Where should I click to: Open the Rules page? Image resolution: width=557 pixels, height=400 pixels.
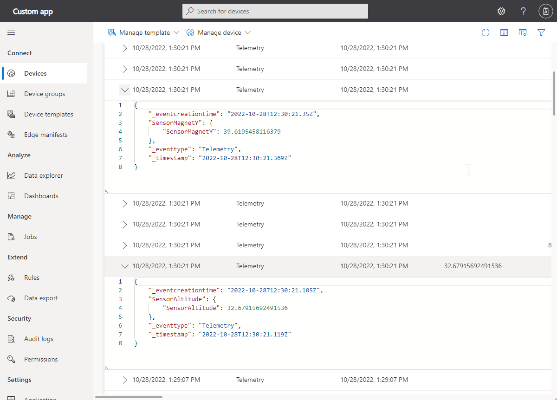31,277
